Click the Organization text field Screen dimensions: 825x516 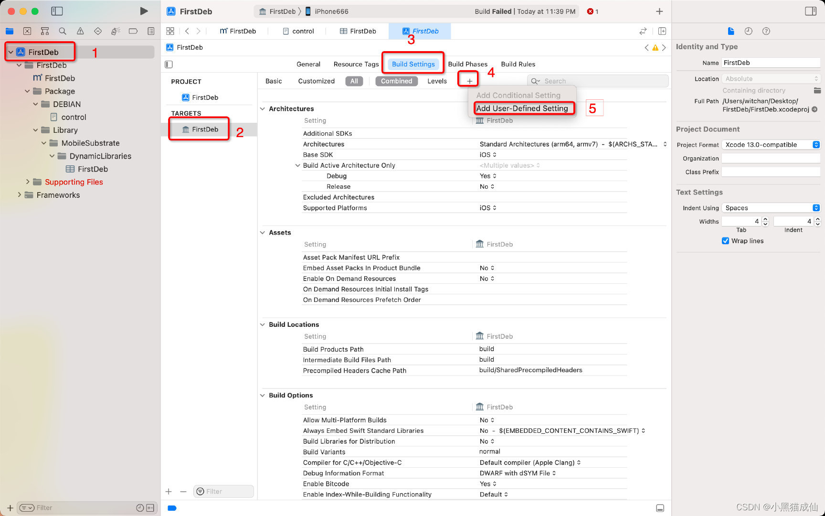[x=771, y=159]
